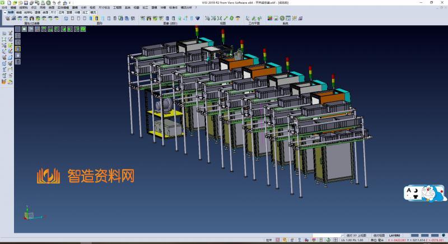Click the LAYER0 layer field in status bar
Image resolution: width=448 pixels, height=244 pixels.
pos(394,236)
